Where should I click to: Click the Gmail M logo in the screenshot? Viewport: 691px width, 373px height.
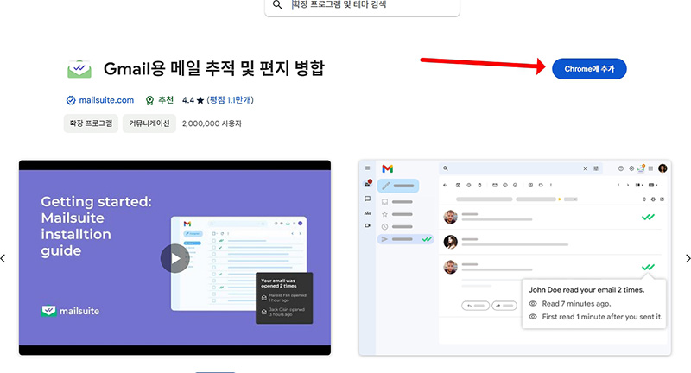tap(387, 168)
